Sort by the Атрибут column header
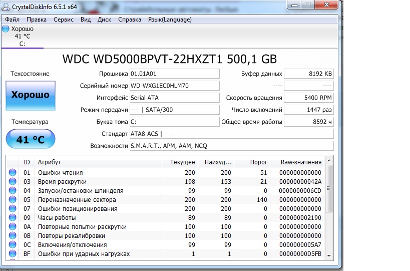 tap(98, 162)
